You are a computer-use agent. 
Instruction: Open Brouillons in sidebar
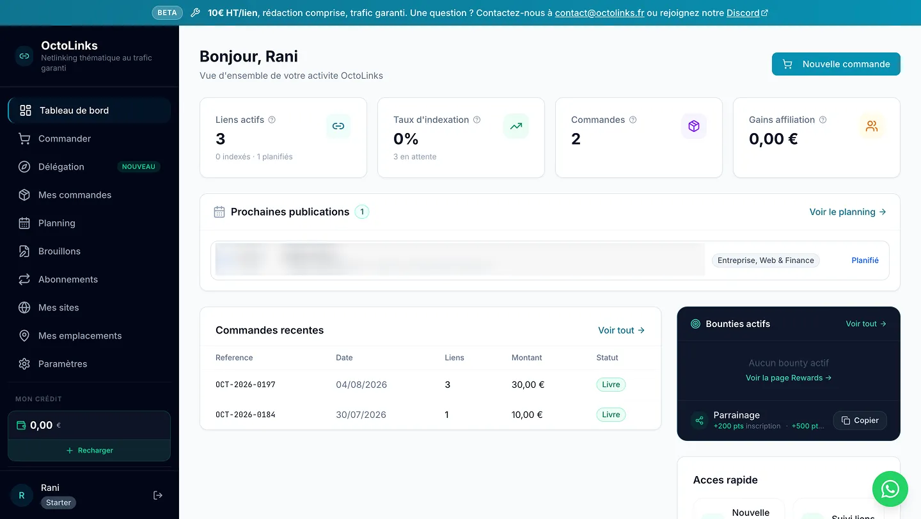click(x=90, y=251)
